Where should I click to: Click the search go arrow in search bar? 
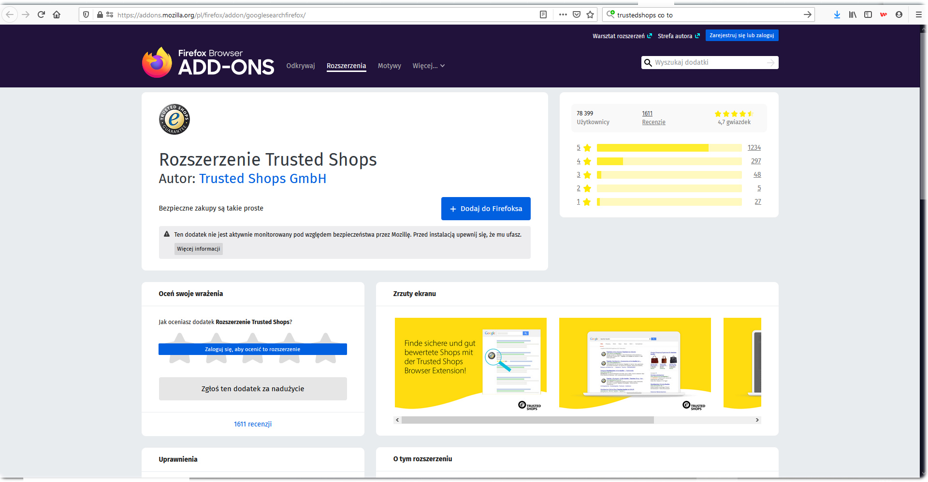(x=807, y=14)
